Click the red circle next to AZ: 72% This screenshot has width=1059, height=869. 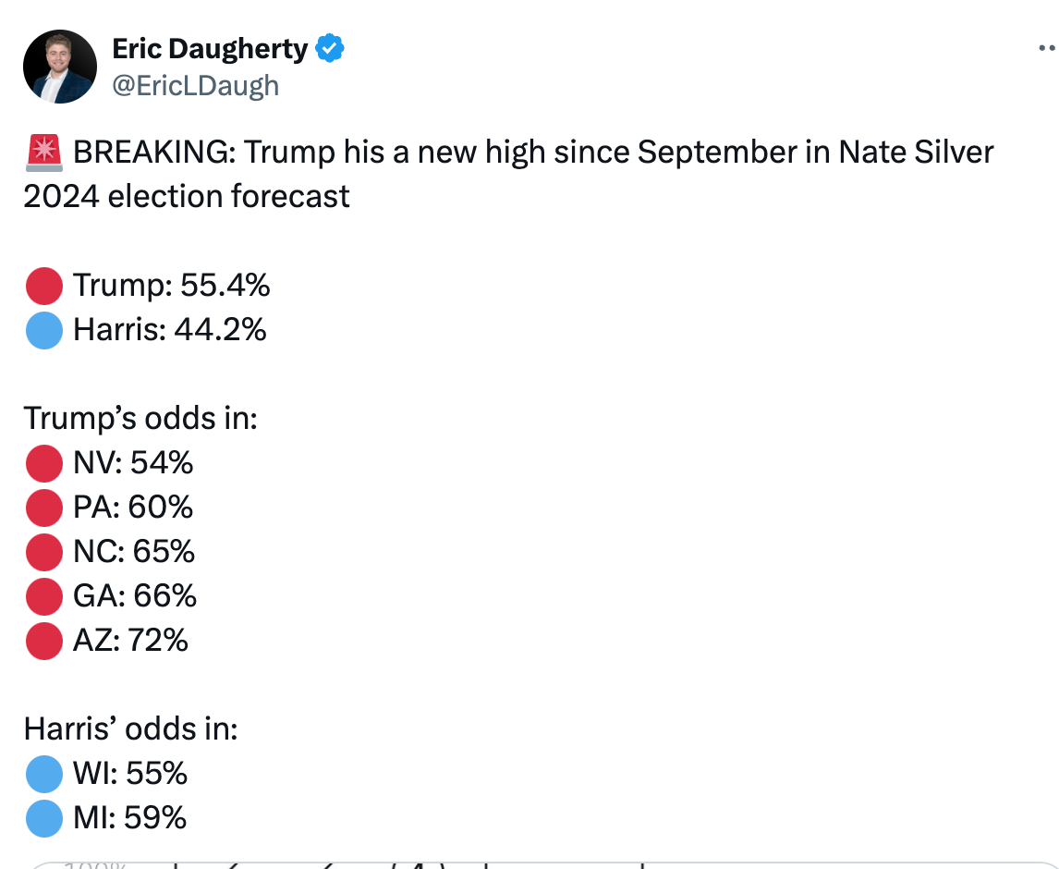43,641
